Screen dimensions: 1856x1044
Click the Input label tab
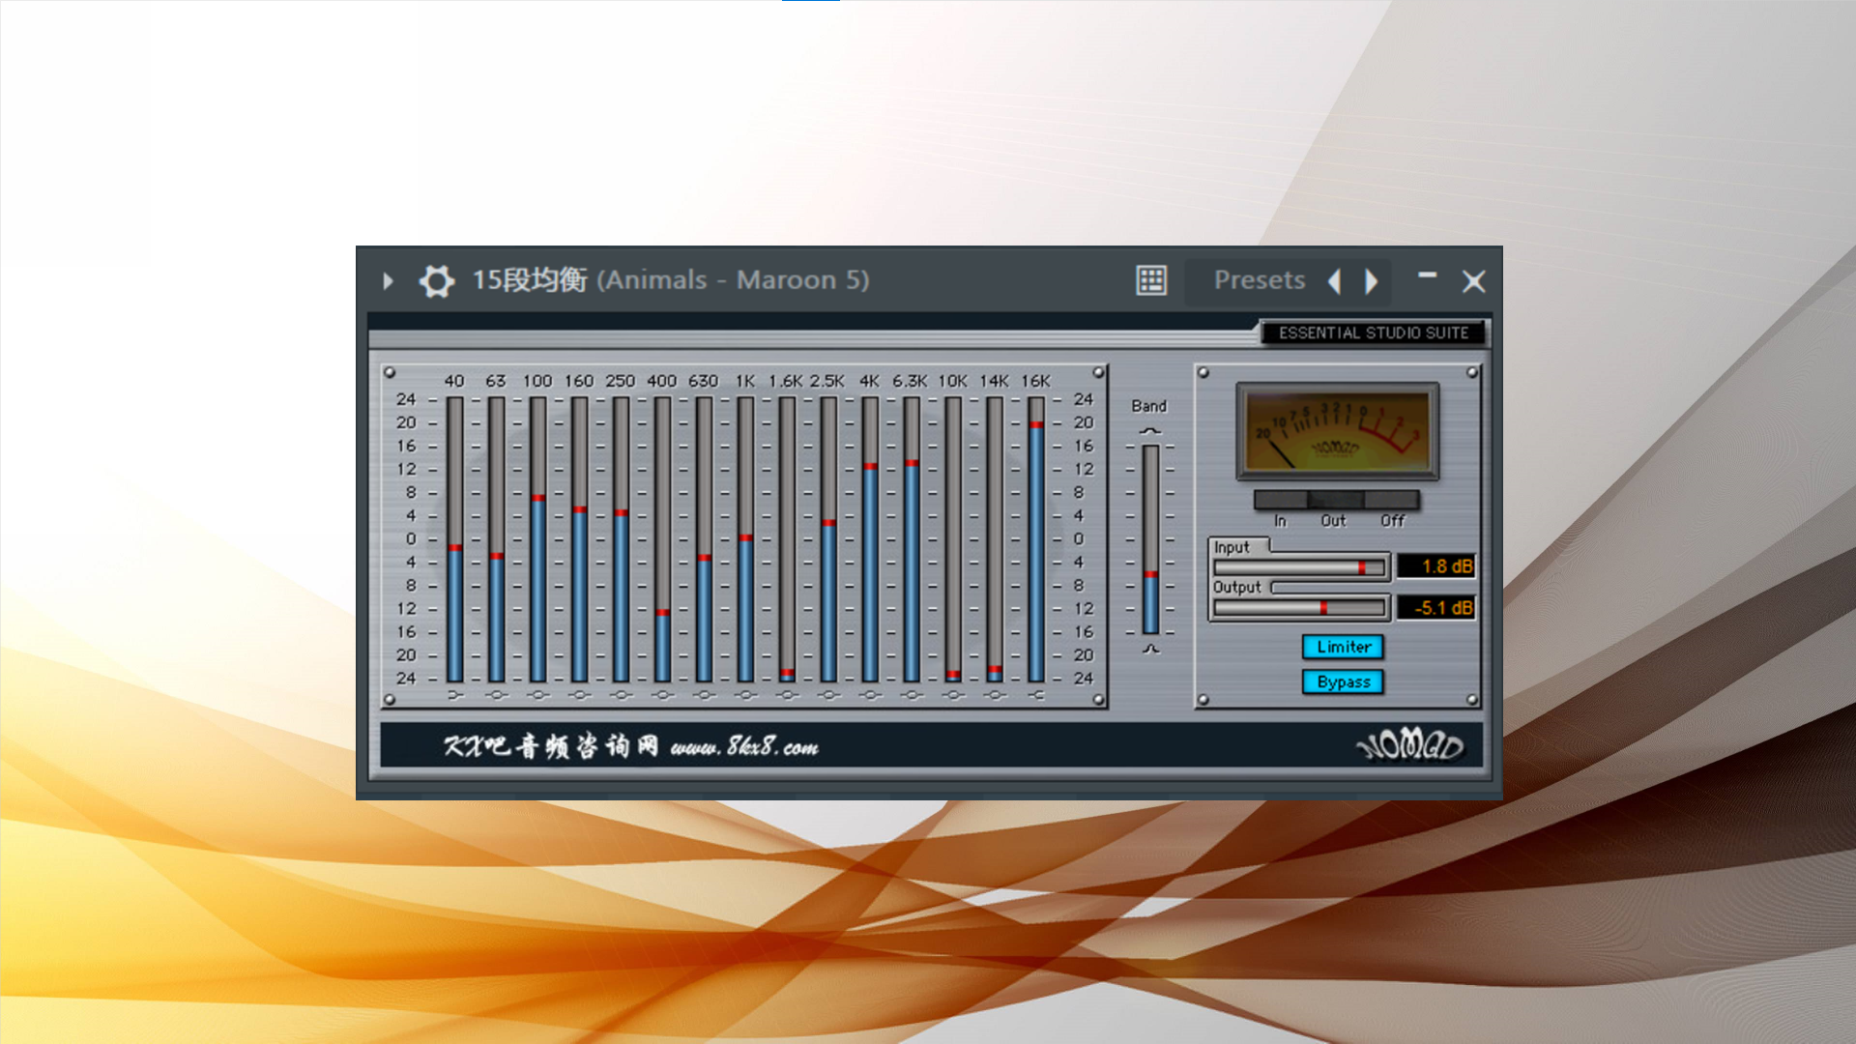coord(1232,547)
